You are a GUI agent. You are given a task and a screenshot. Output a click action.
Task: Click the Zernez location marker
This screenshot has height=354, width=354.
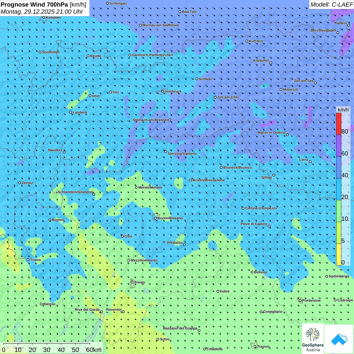(x=20, y=183)
